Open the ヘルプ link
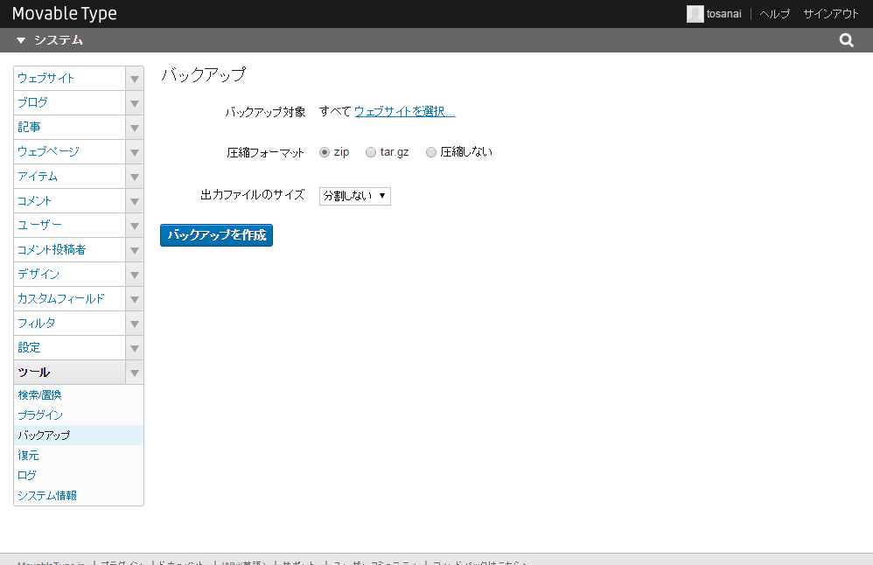873x565 pixels. (774, 14)
